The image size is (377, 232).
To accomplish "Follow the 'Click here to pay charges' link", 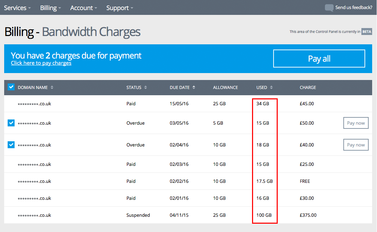I will point(41,63).
